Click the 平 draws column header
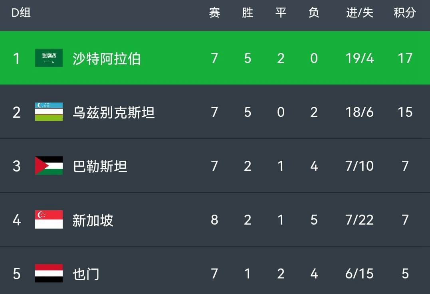This screenshot has width=430, height=294. coord(281,13)
